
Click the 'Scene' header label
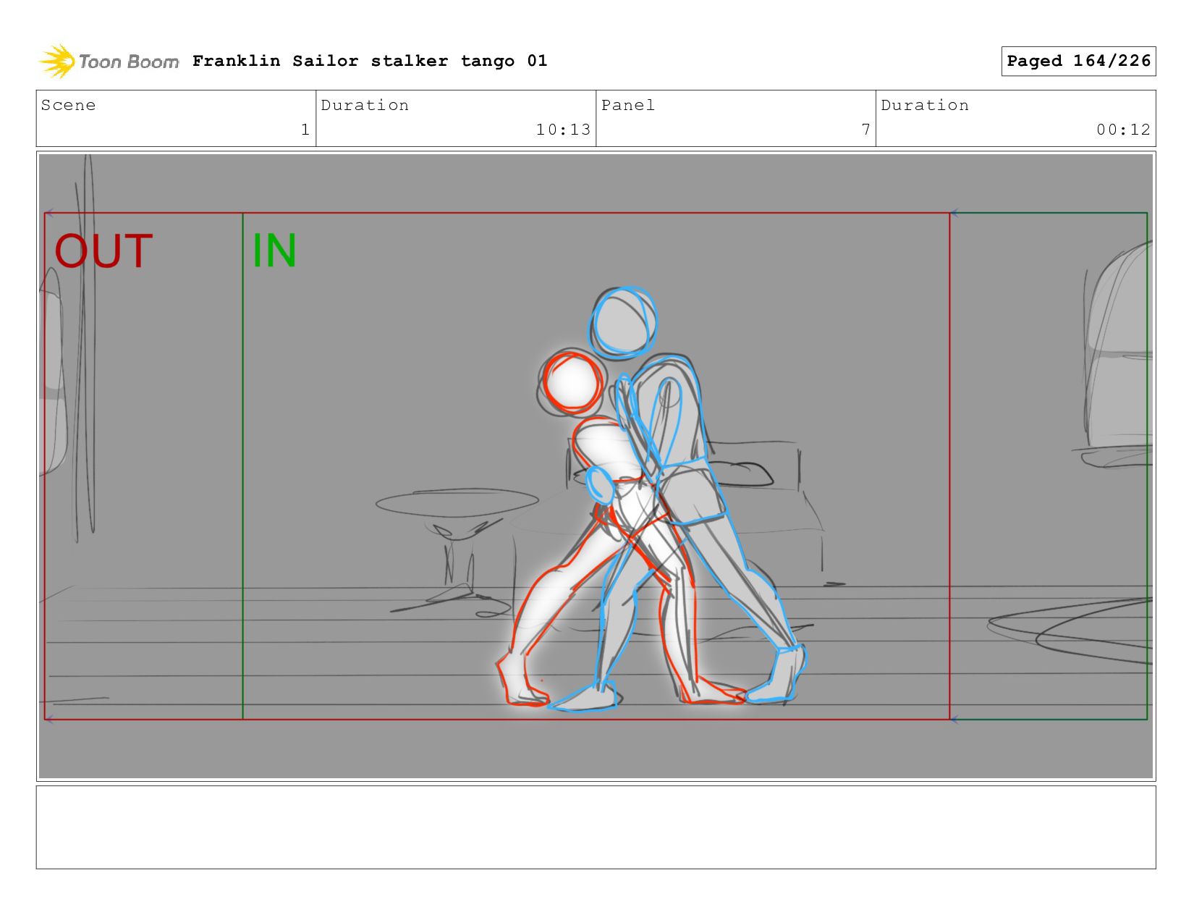(68, 105)
